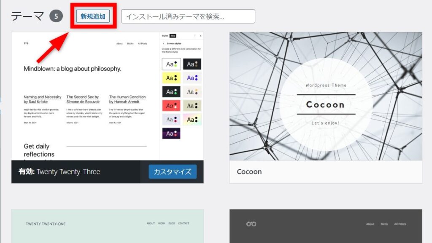Click the テーマ page heading

27,16
